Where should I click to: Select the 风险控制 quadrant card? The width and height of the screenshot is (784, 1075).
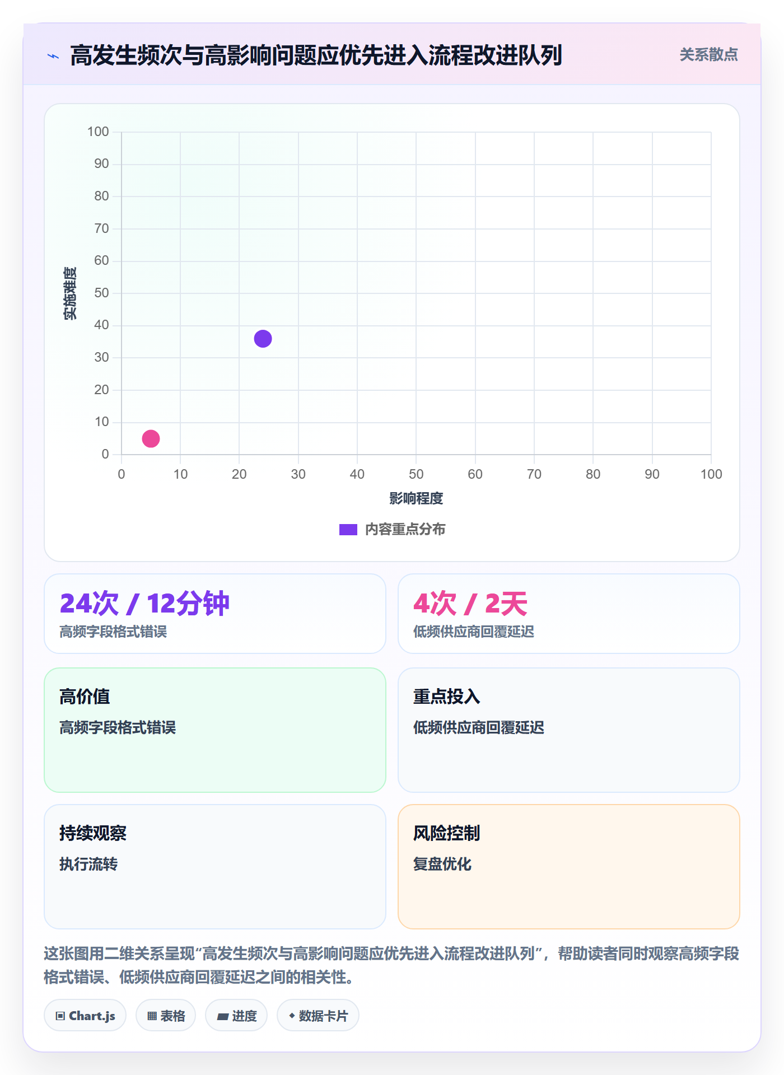pyautogui.click(x=569, y=867)
